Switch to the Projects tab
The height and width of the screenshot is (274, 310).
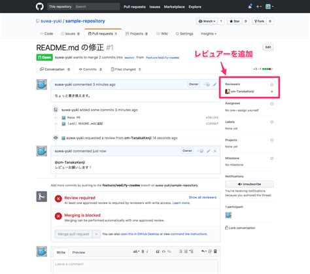point(137,33)
